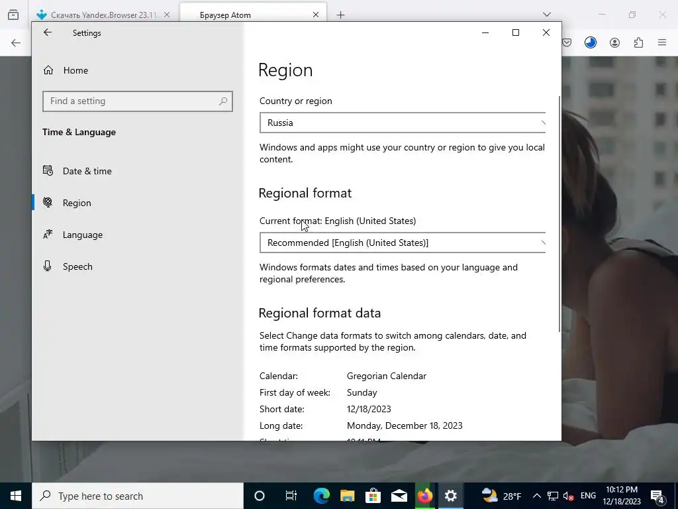This screenshot has width=678, height=509.
Task: Click the magnifier icon in Find a setting
Action: pos(223,101)
